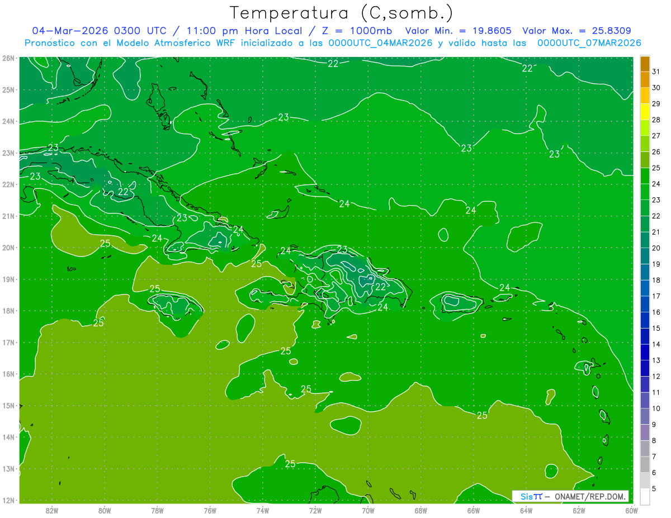This screenshot has height=518, width=671.
Task: Click the legend value 21
Action: pyautogui.click(x=656, y=232)
